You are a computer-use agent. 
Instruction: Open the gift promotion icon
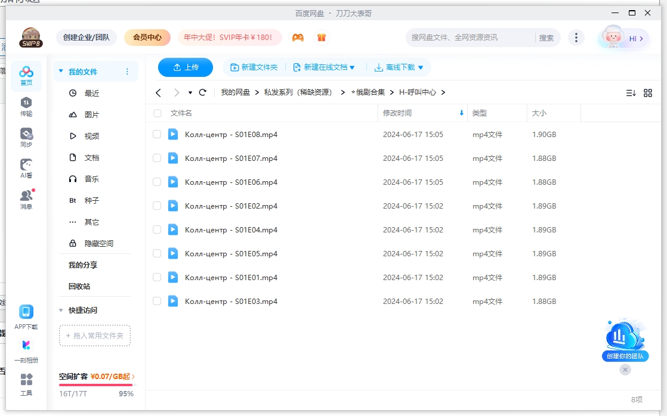pyautogui.click(x=321, y=37)
